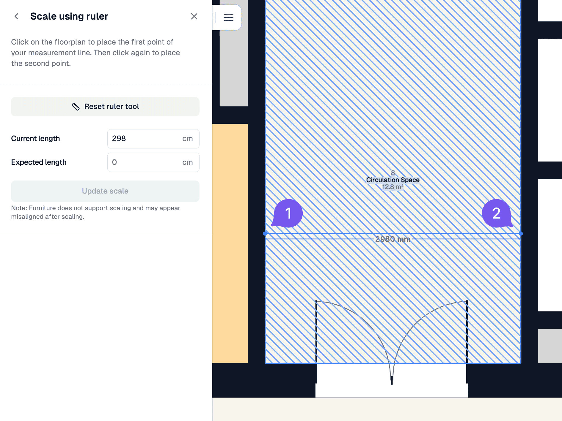This screenshot has width=562, height=421.
Task: Click the 12.8 m² area label
Action: coord(393,187)
